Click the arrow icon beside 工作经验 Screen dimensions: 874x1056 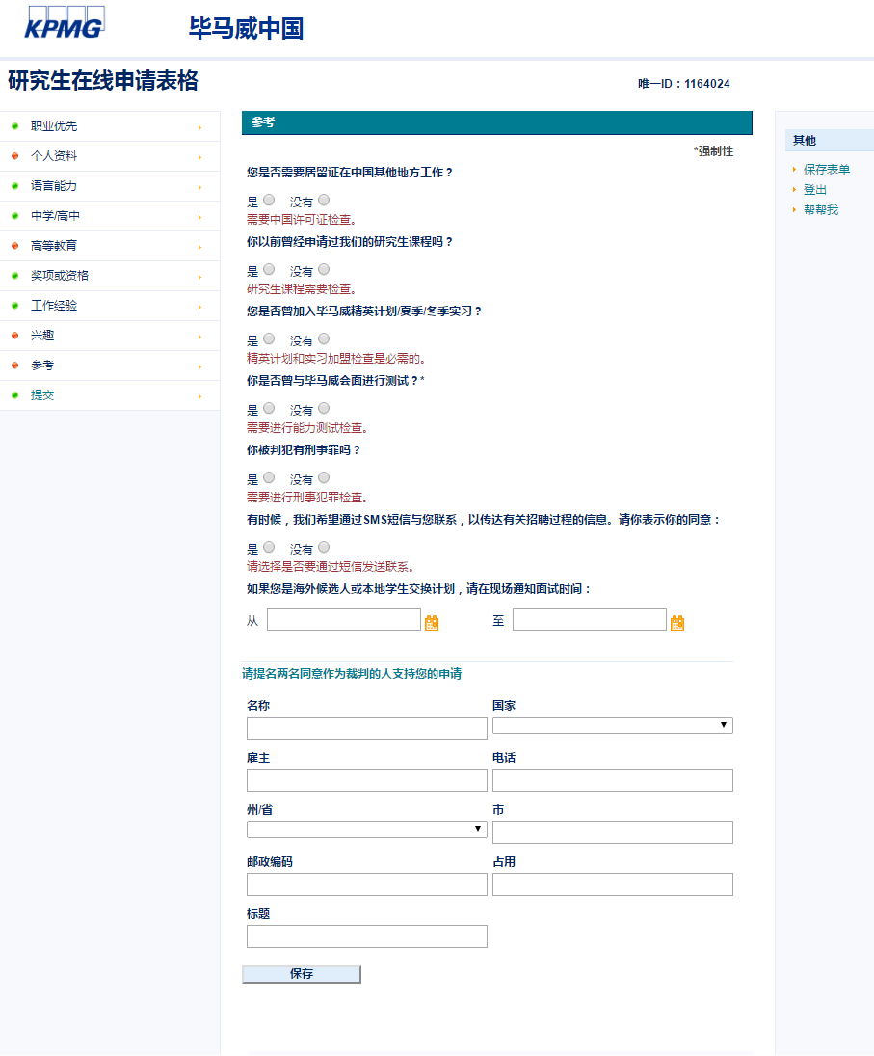[199, 307]
